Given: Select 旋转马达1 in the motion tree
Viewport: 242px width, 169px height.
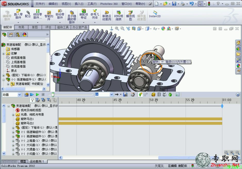Looking at the screenshot, I should click(27, 119).
